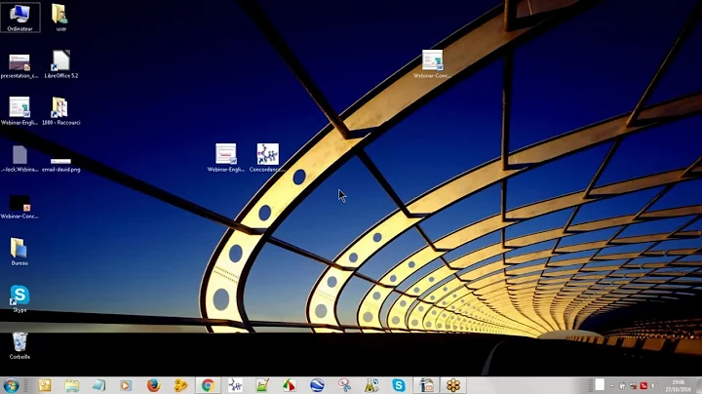Viewport: 702px width, 394px height.
Task: Open Windows Explorer from the taskbar
Action: (71, 385)
